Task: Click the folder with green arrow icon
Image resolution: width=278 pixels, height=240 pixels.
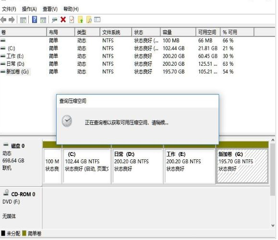Action: click(81, 20)
